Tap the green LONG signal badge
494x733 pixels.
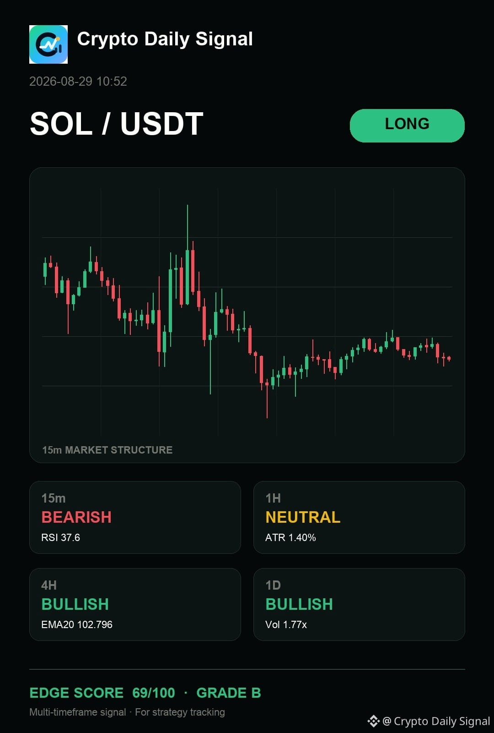(407, 126)
